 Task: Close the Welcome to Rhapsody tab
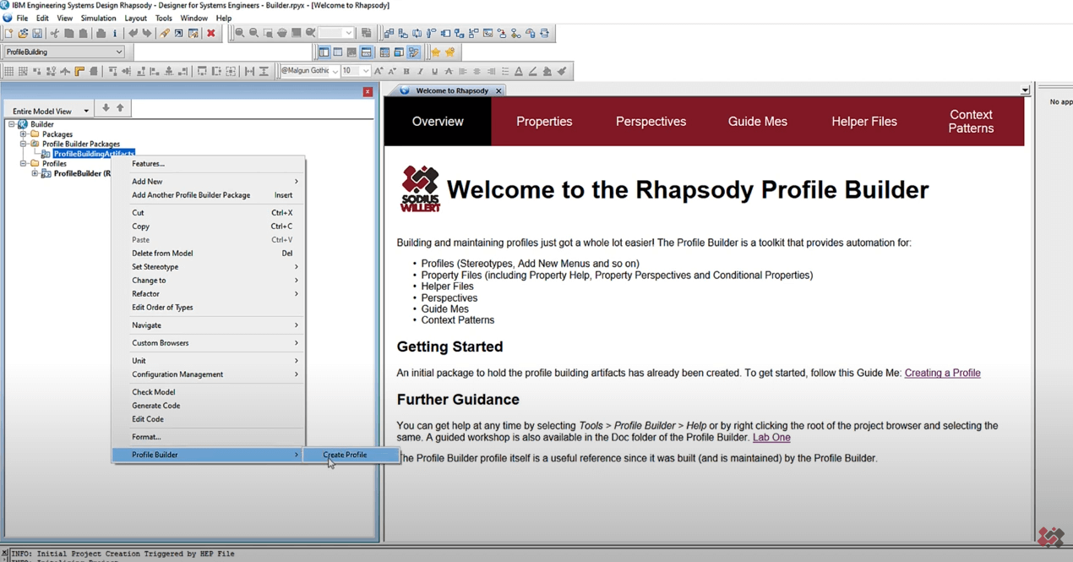pos(498,90)
